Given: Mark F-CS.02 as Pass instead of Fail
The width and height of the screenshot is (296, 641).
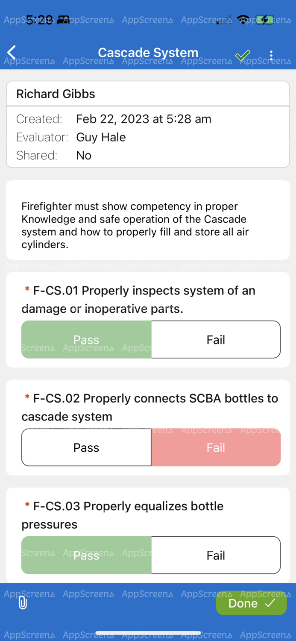Looking at the screenshot, I should pos(86,447).
